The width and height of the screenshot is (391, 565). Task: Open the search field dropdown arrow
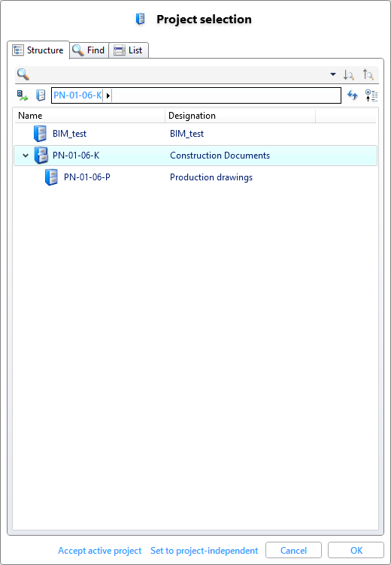pos(333,74)
